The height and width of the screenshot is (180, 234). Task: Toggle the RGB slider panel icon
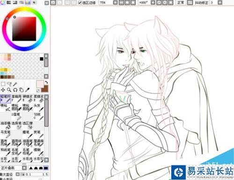[9, 2]
